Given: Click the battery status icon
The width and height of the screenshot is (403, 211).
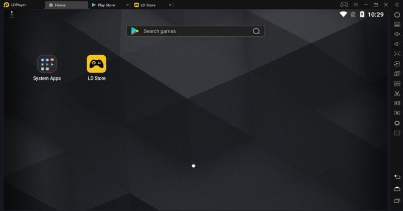Looking at the screenshot, I should tap(362, 15).
